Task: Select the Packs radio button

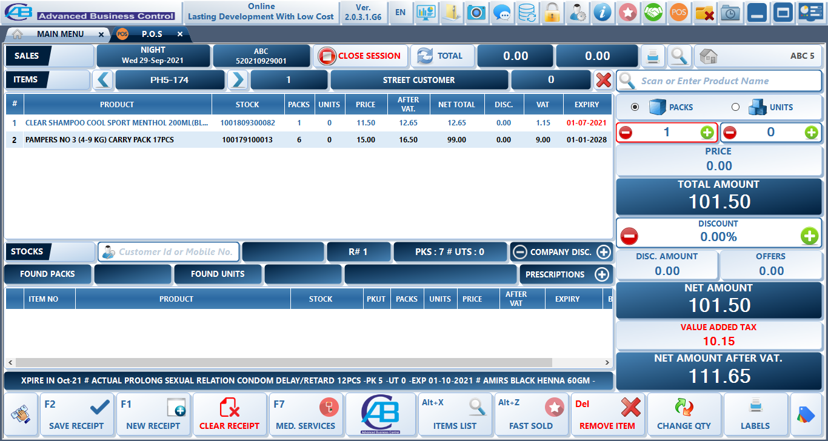Action: 635,107
